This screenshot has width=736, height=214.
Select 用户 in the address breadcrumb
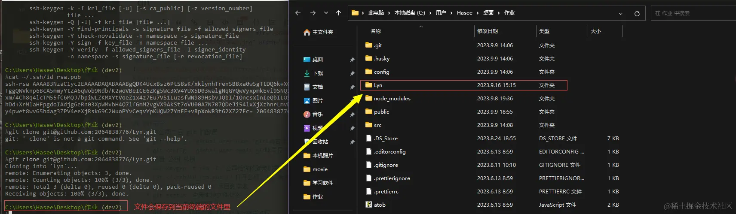(x=441, y=13)
